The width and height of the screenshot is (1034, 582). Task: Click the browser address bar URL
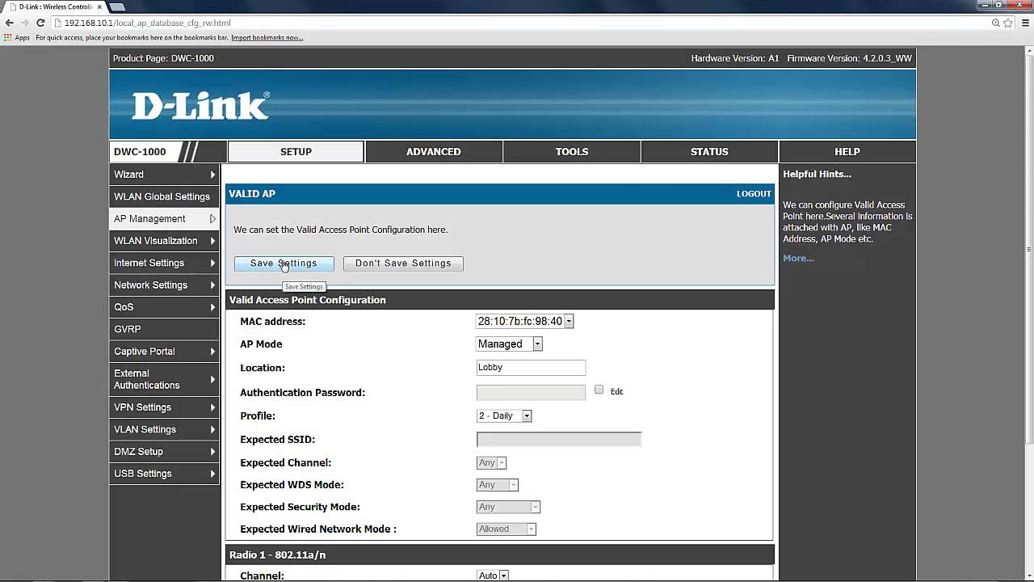517,23
